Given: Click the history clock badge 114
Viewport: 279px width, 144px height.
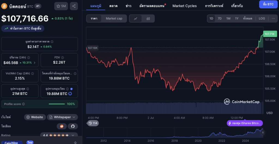Looking at the screenshot, I should (93, 123).
